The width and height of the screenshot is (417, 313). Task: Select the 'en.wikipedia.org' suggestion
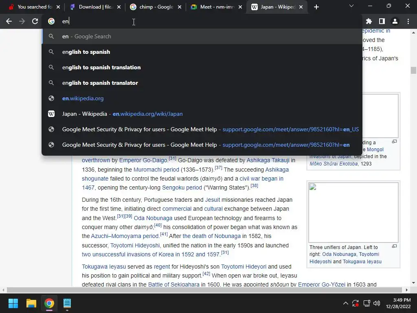tap(202, 98)
